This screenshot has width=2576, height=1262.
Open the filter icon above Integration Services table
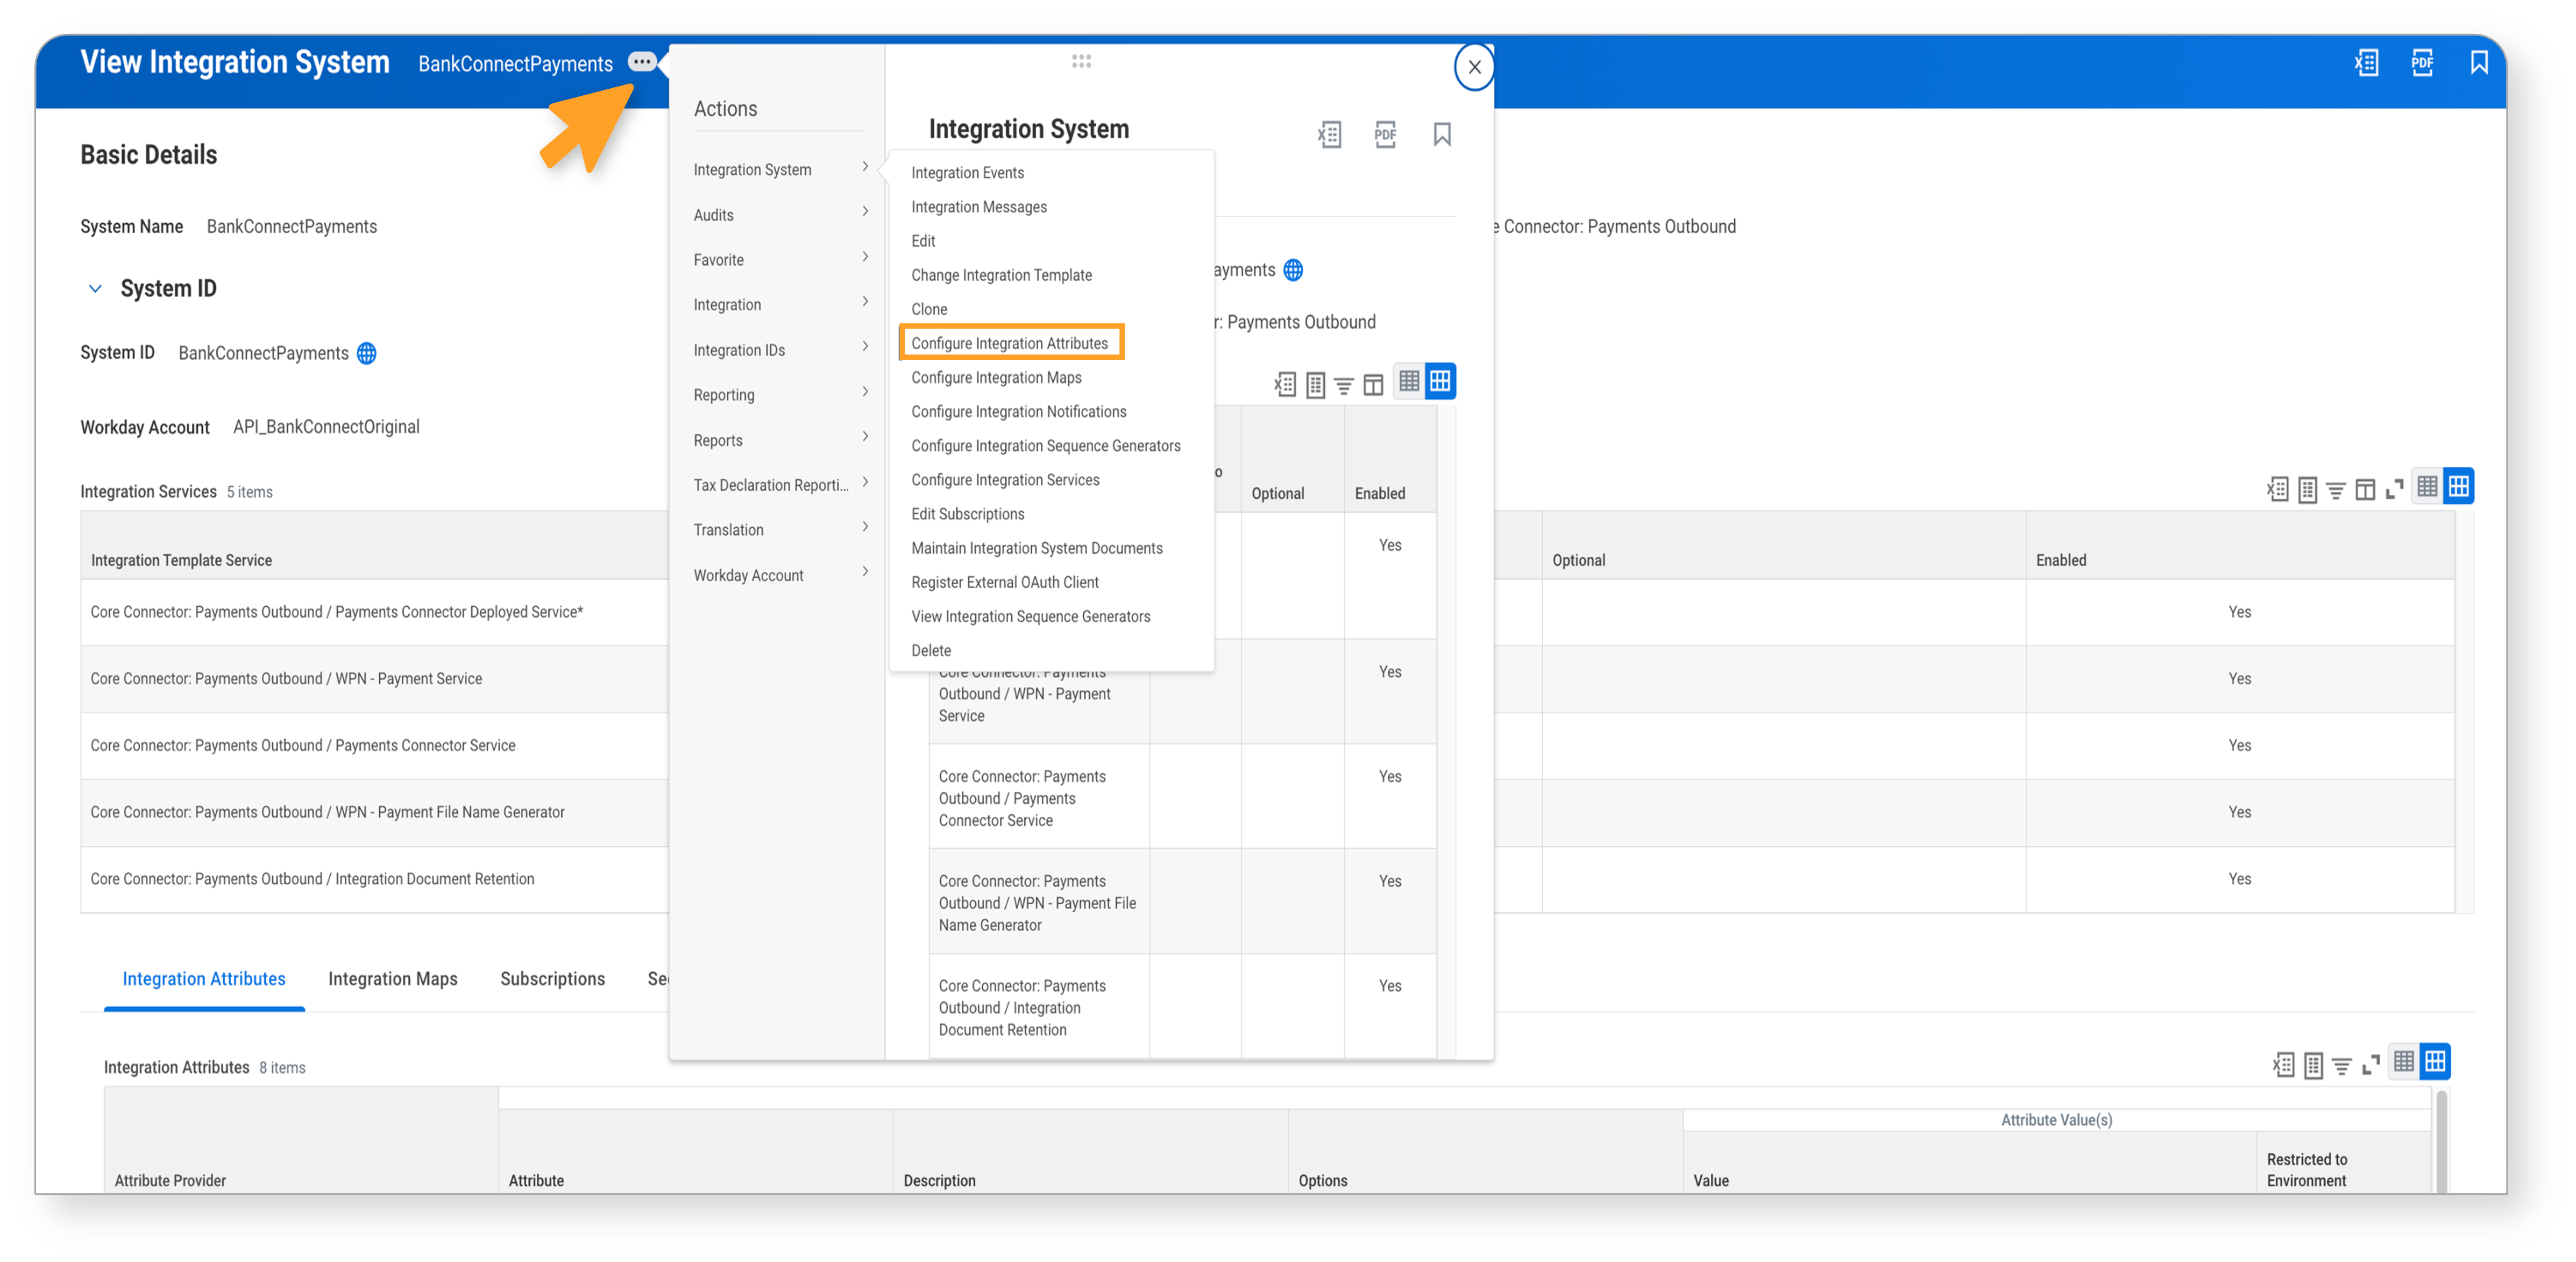(2335, 490)
